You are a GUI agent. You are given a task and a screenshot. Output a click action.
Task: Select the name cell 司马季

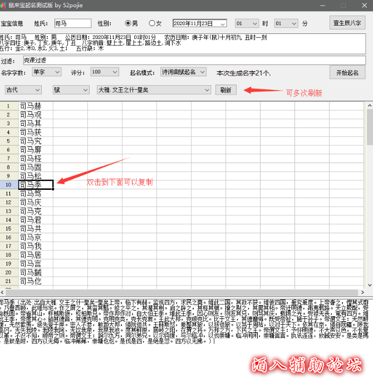(x=36, y=185)
